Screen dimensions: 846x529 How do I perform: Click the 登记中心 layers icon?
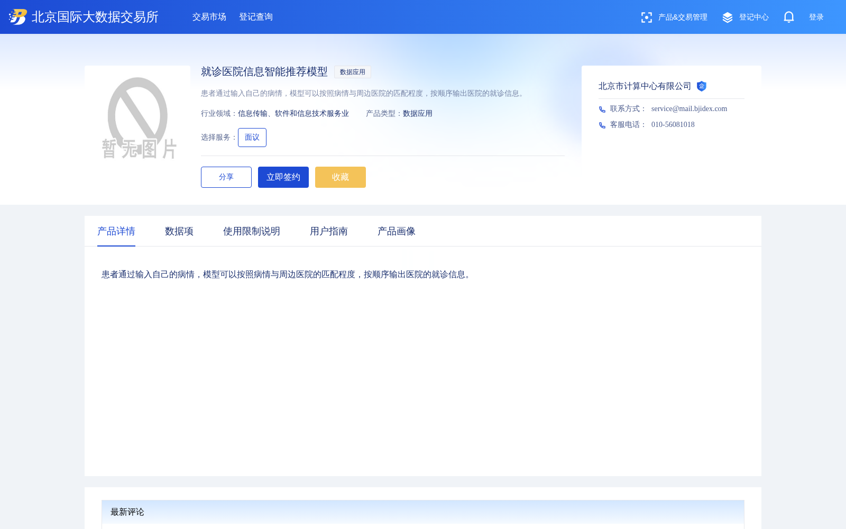pos(728,17)
